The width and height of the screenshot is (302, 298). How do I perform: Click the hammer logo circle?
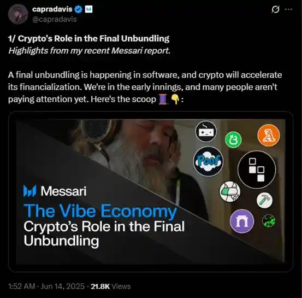pos(264,201)
